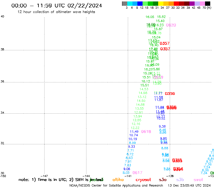214x188 pixels.
Task: Click the bright red swatch in the legend
Action: tap(176, 3)
